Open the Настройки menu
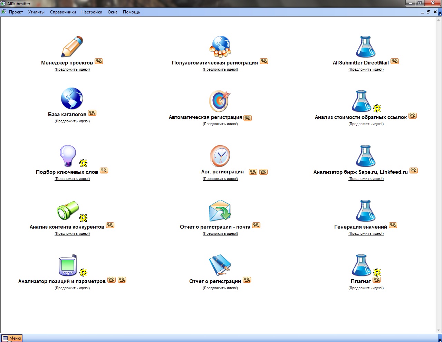Screen dimensions: 442x342 point(92,12)
